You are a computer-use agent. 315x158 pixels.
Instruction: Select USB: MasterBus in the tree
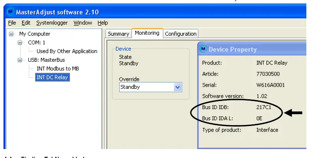(46, 60)
